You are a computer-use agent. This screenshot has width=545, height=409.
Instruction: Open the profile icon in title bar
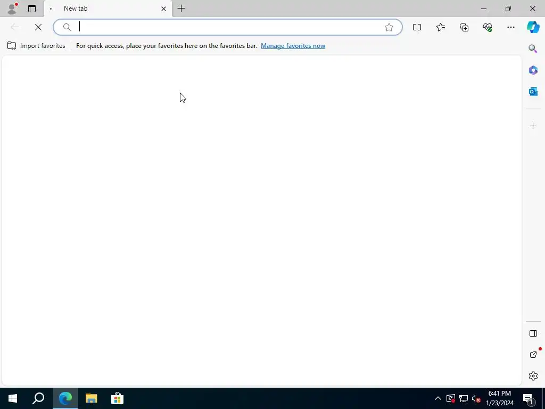[13, 9]
